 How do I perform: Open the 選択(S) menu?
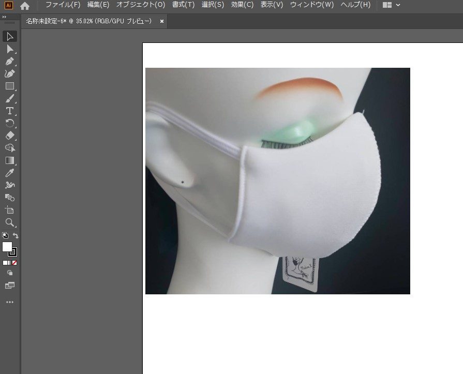coord(213,5)
